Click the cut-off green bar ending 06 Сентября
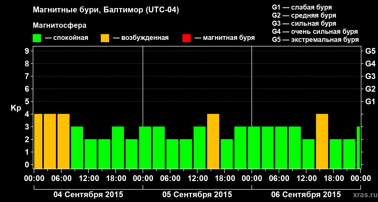Viewport: 378px width, 202px height. 358,148
